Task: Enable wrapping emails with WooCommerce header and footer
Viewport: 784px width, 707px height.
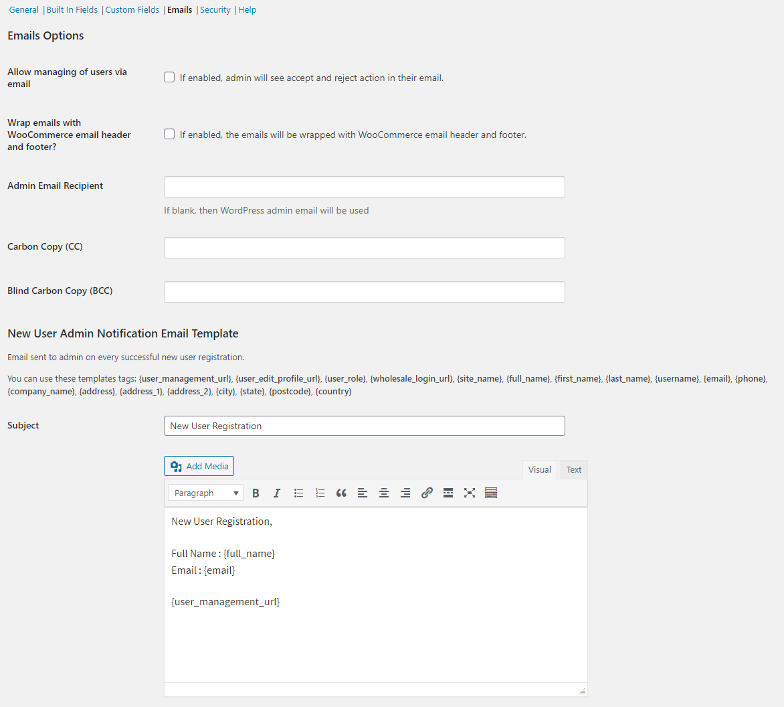Action: (x=169, y=134)
